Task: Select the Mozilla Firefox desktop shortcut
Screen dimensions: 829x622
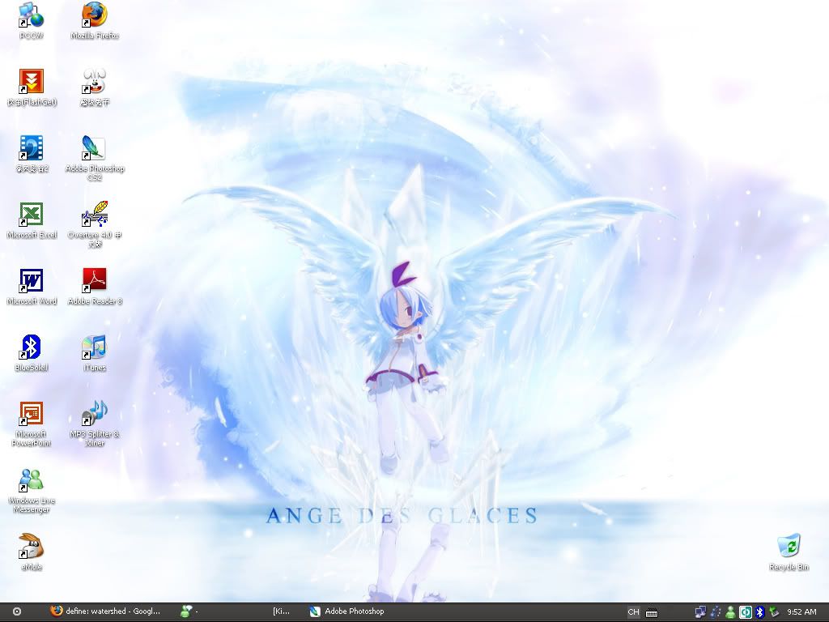Action: (x=95, y=15)
